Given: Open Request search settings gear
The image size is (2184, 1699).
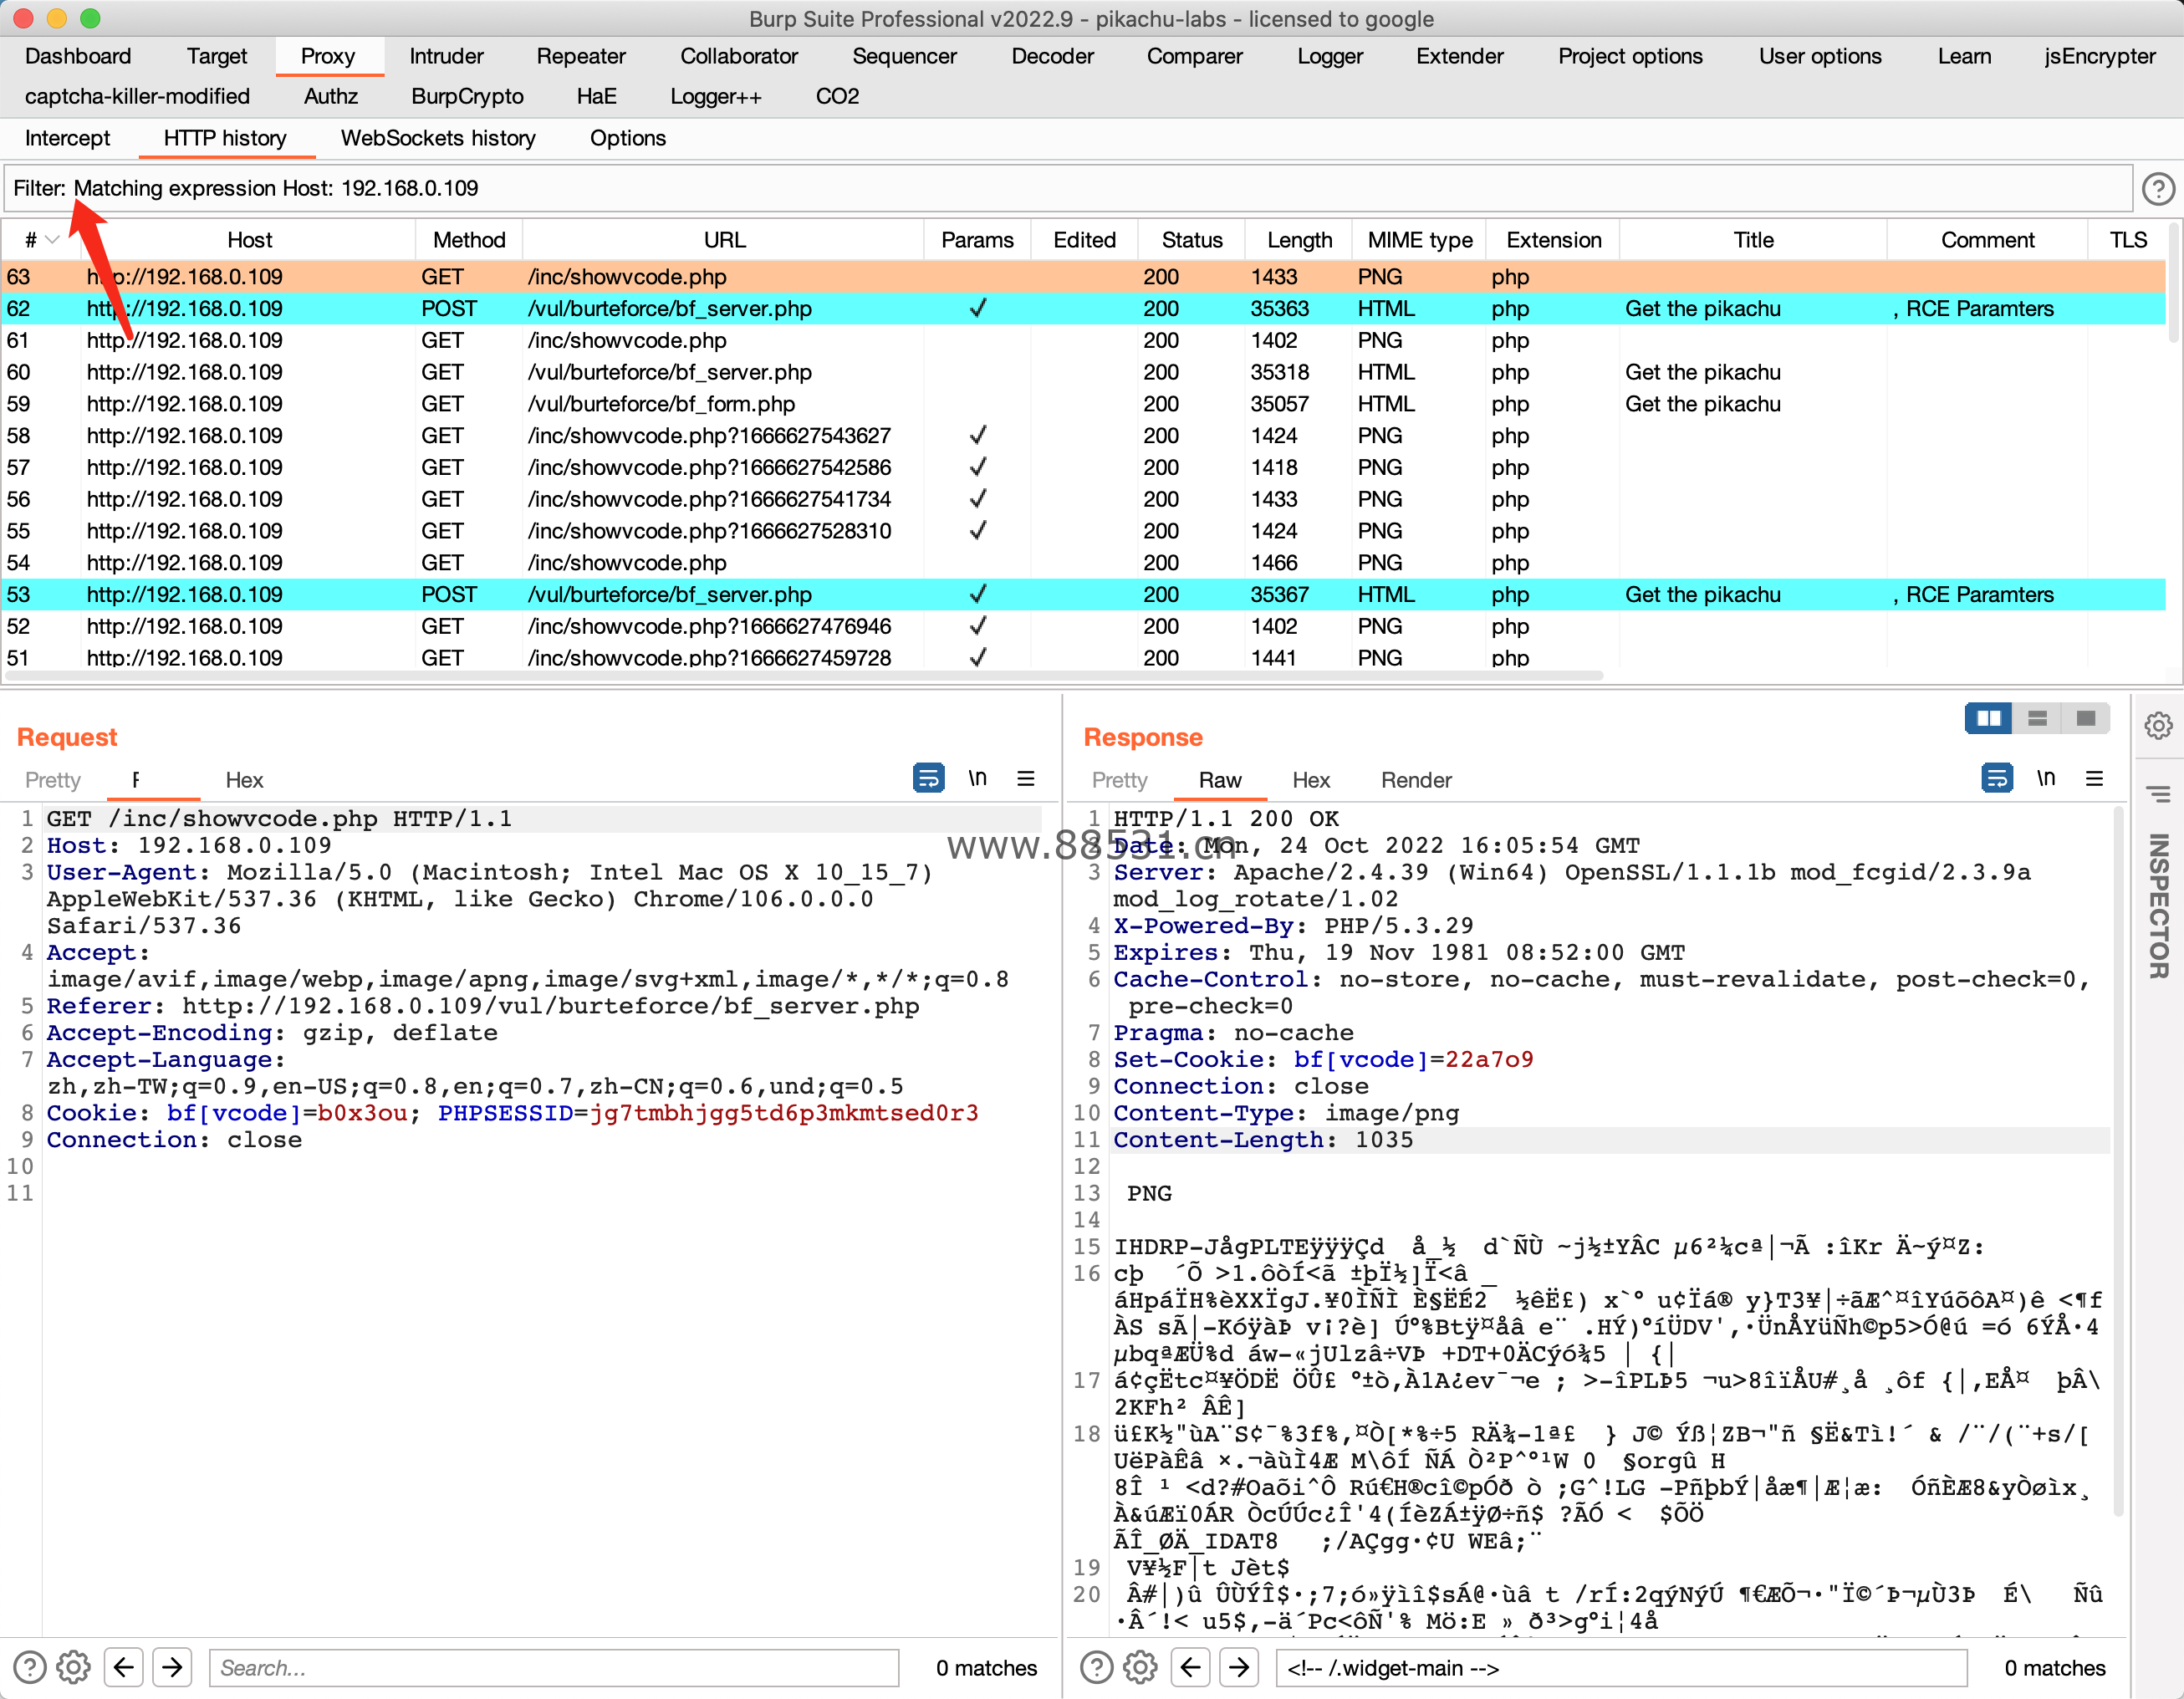Looking at the screenshot, I should click(x=73, y=1667).
